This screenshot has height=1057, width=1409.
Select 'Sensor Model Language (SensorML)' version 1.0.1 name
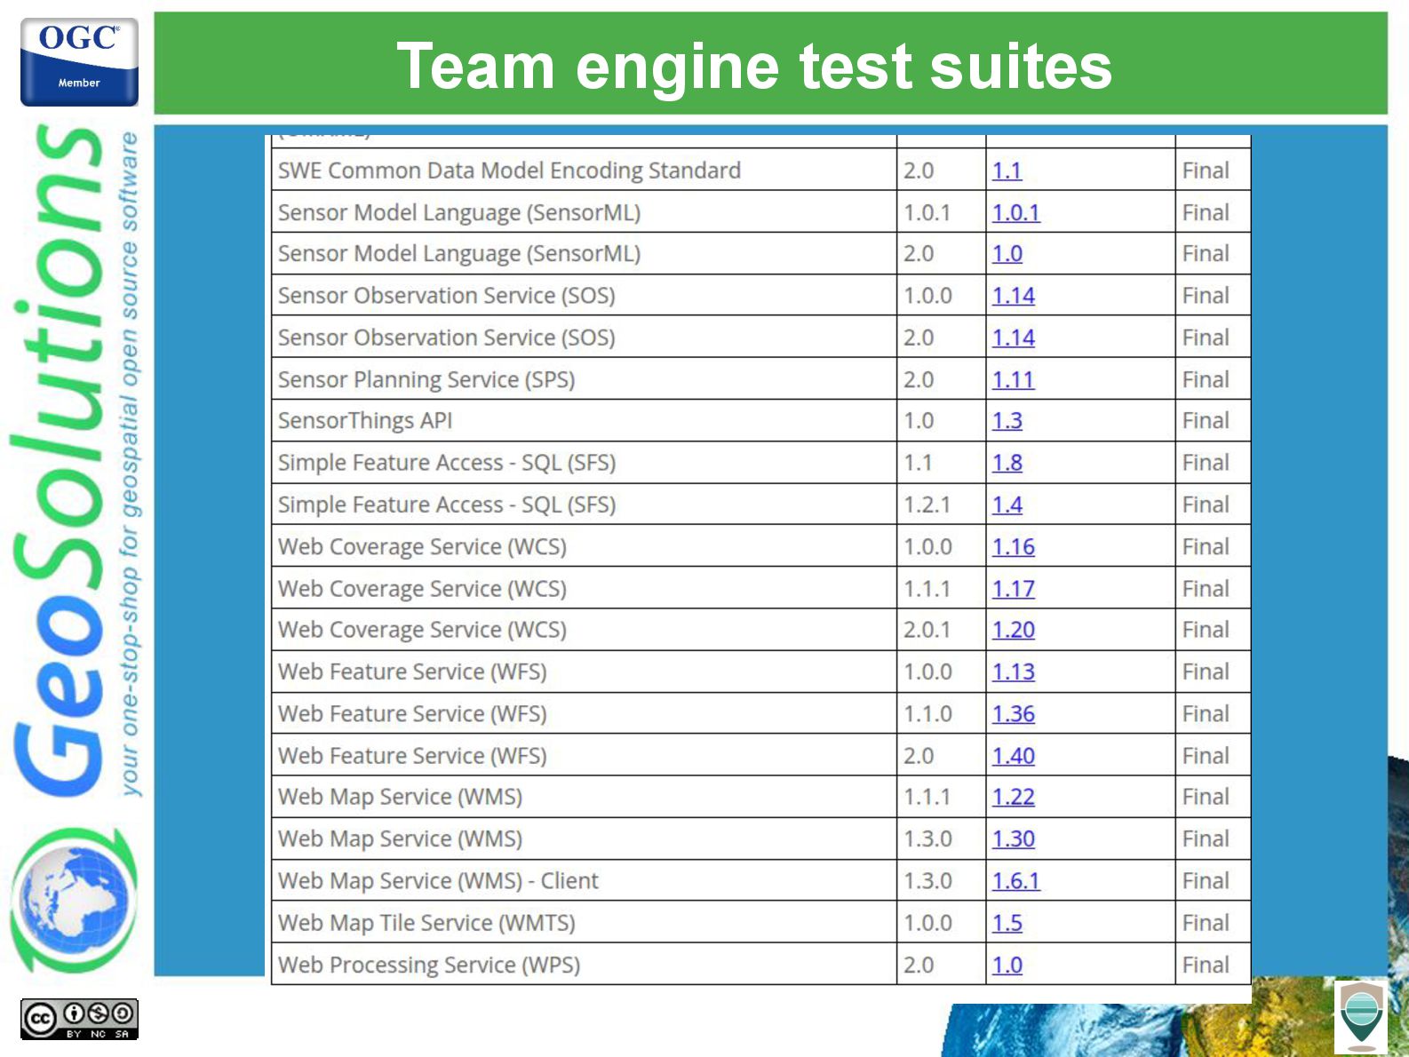point(459,212)
